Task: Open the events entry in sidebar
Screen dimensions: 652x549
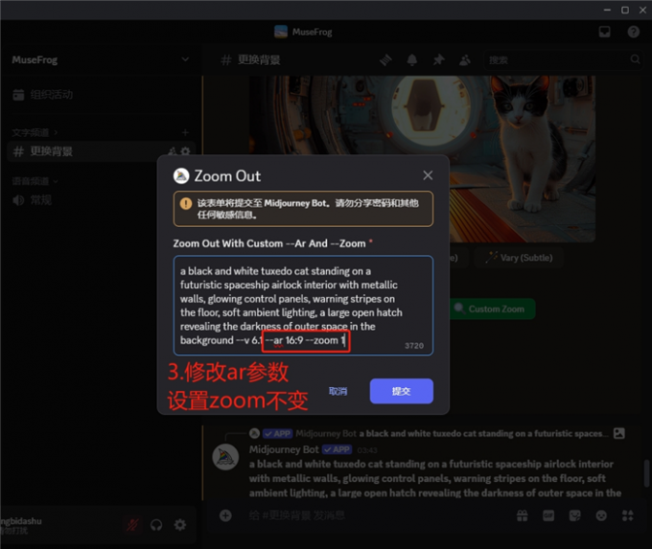Action: click(x=43, y=95)
